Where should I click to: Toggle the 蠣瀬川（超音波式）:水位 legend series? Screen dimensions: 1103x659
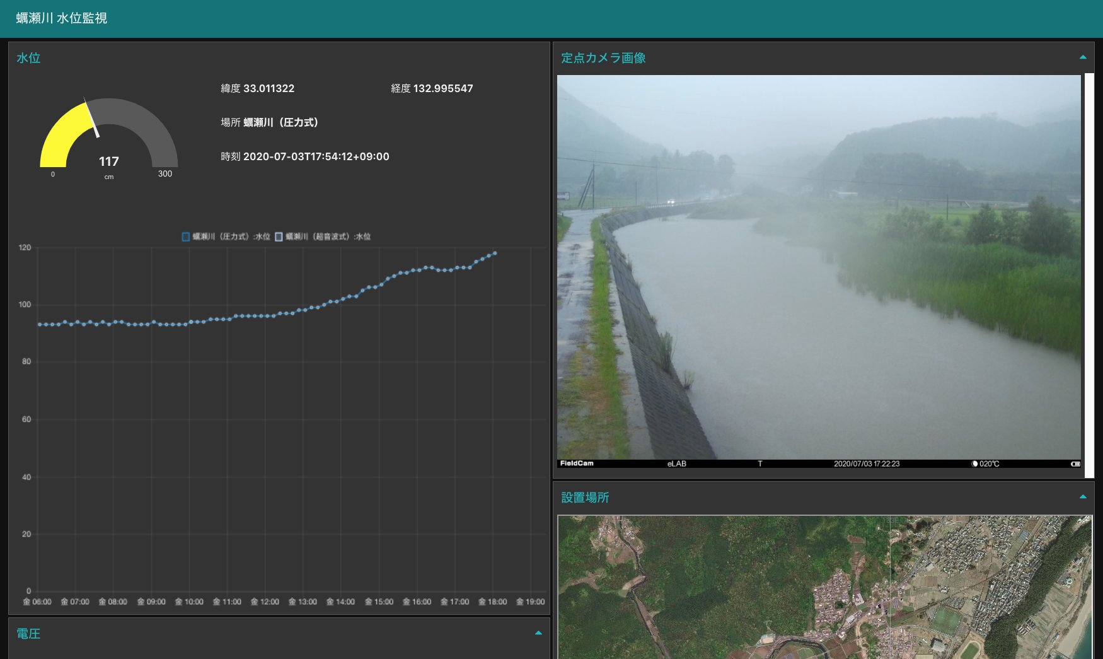(x=323, y=236)
